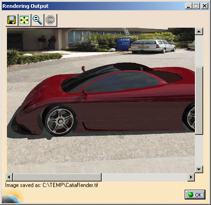The image size is (211, 205).
Task: Click the vertical scrollbar thumb
Action: 199,101
